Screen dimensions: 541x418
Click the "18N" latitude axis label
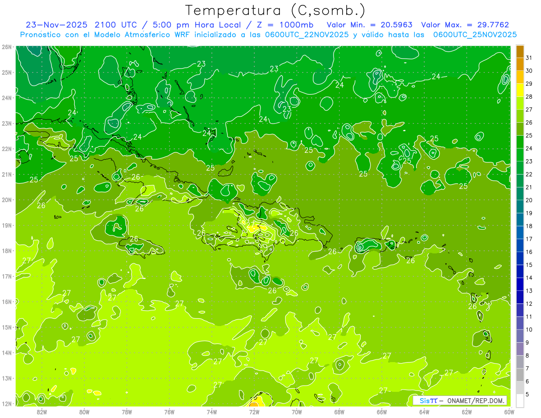click(x=7, y=251)
